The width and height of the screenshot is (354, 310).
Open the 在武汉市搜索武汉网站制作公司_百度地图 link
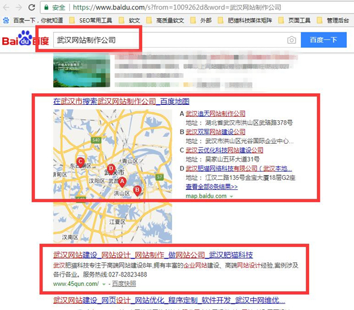(121, 101)
